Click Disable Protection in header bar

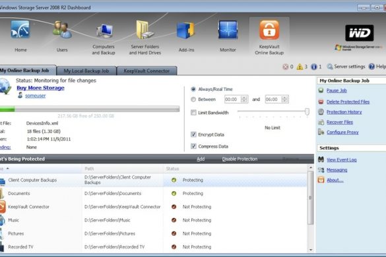tap(240, 159)
